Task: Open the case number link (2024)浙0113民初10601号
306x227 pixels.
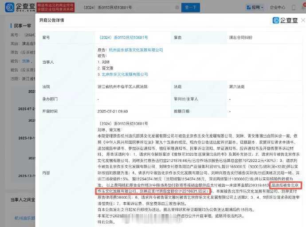Action: pyautogui.click(x=124, y=37)
